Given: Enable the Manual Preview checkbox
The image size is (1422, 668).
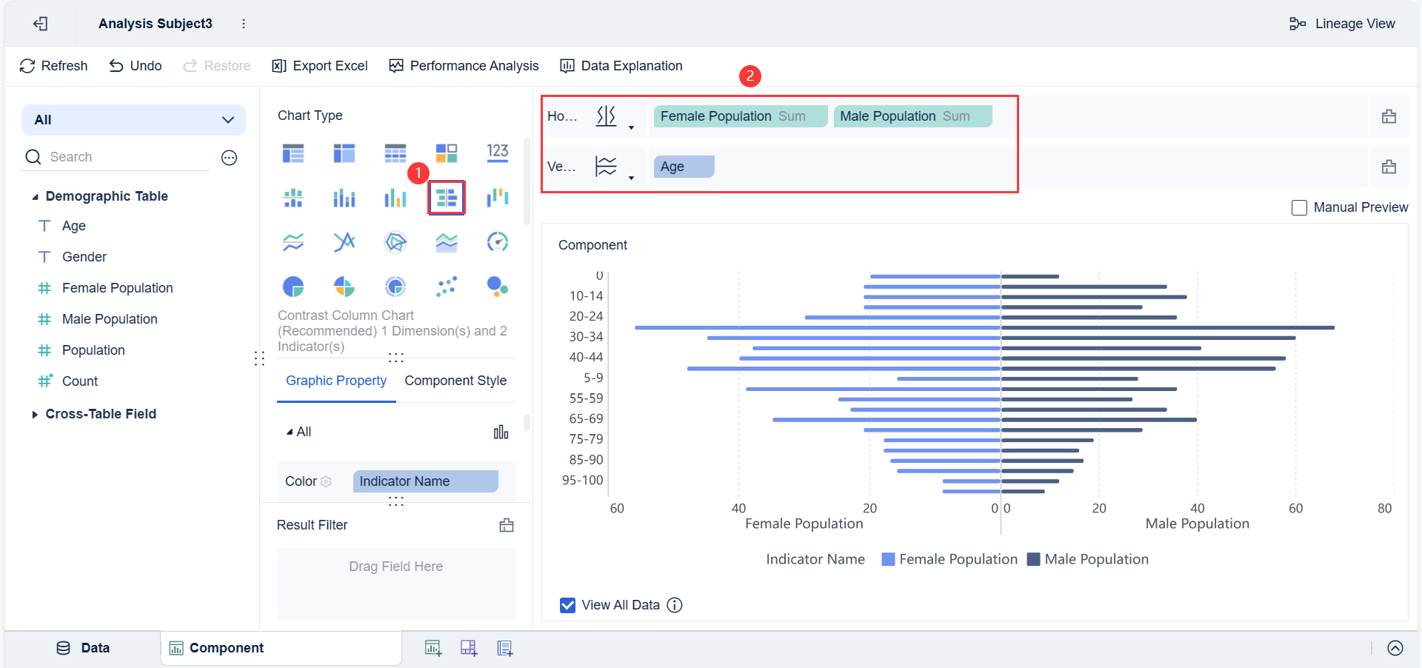Looking at the screenshot, I should click(x=1299, y=208).
